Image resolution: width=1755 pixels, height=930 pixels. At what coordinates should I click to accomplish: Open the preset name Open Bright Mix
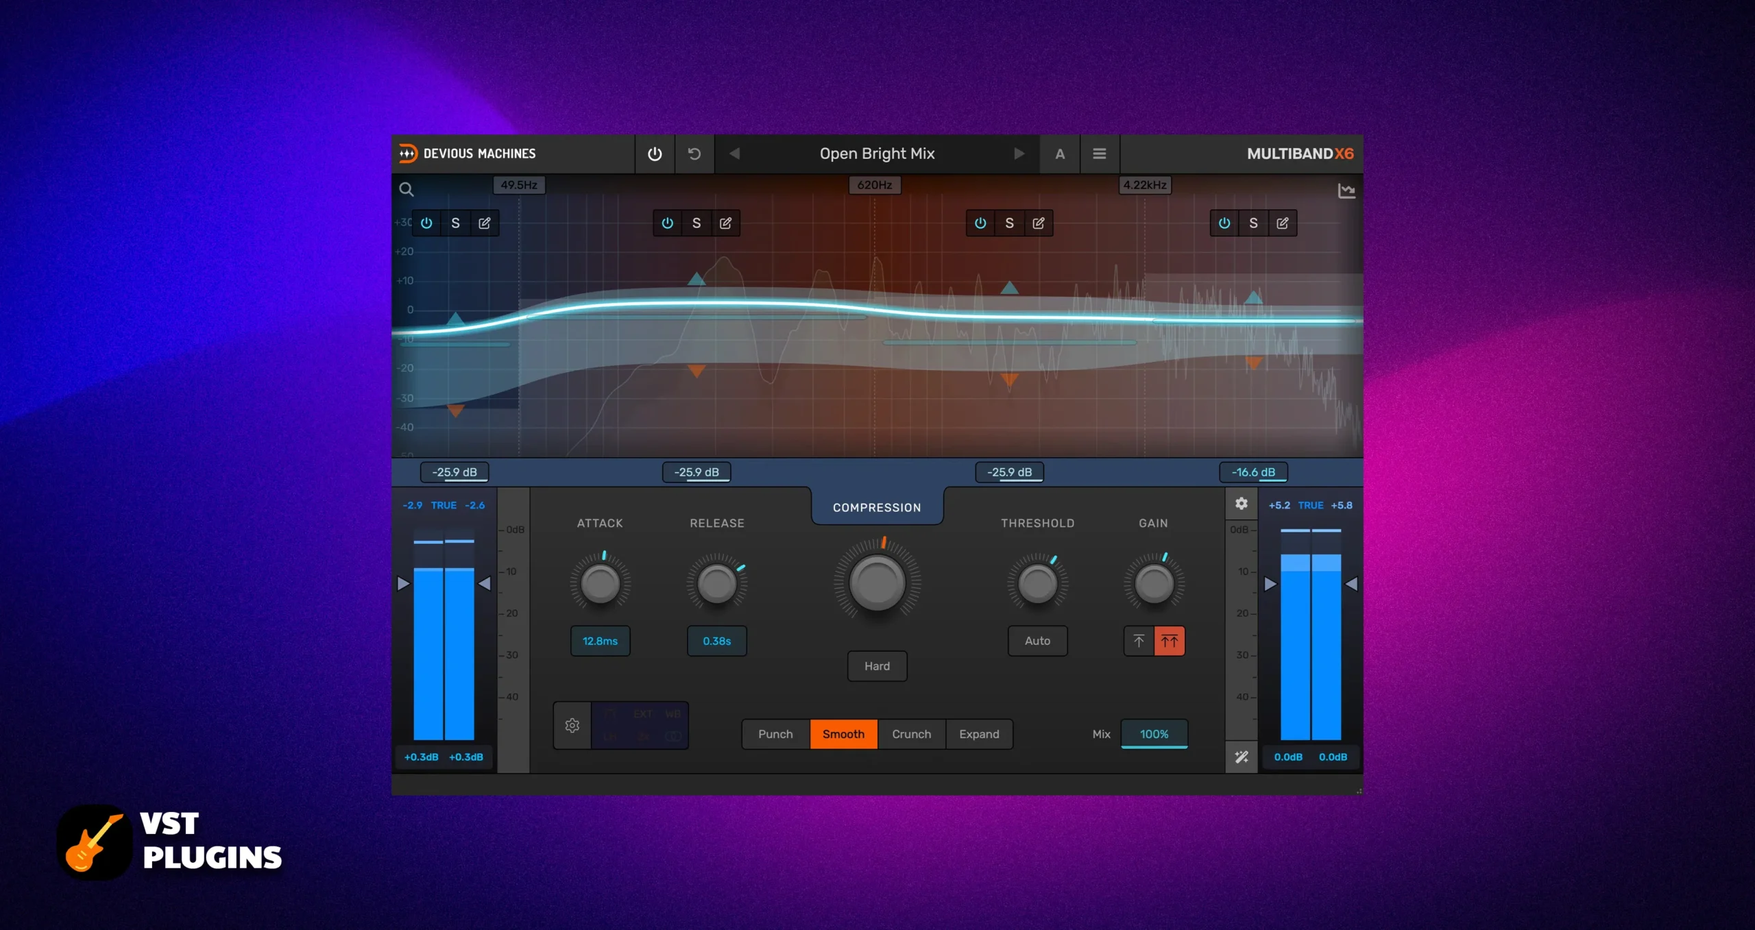[x=877, y=154]
